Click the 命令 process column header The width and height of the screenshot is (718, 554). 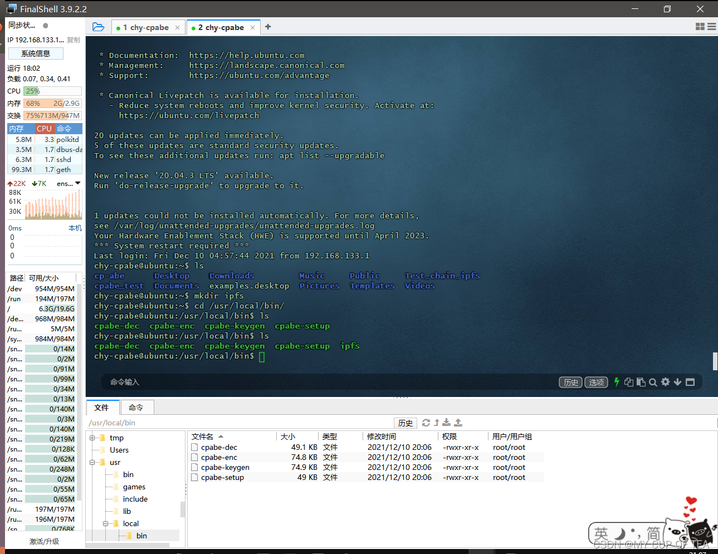[68, 129]
